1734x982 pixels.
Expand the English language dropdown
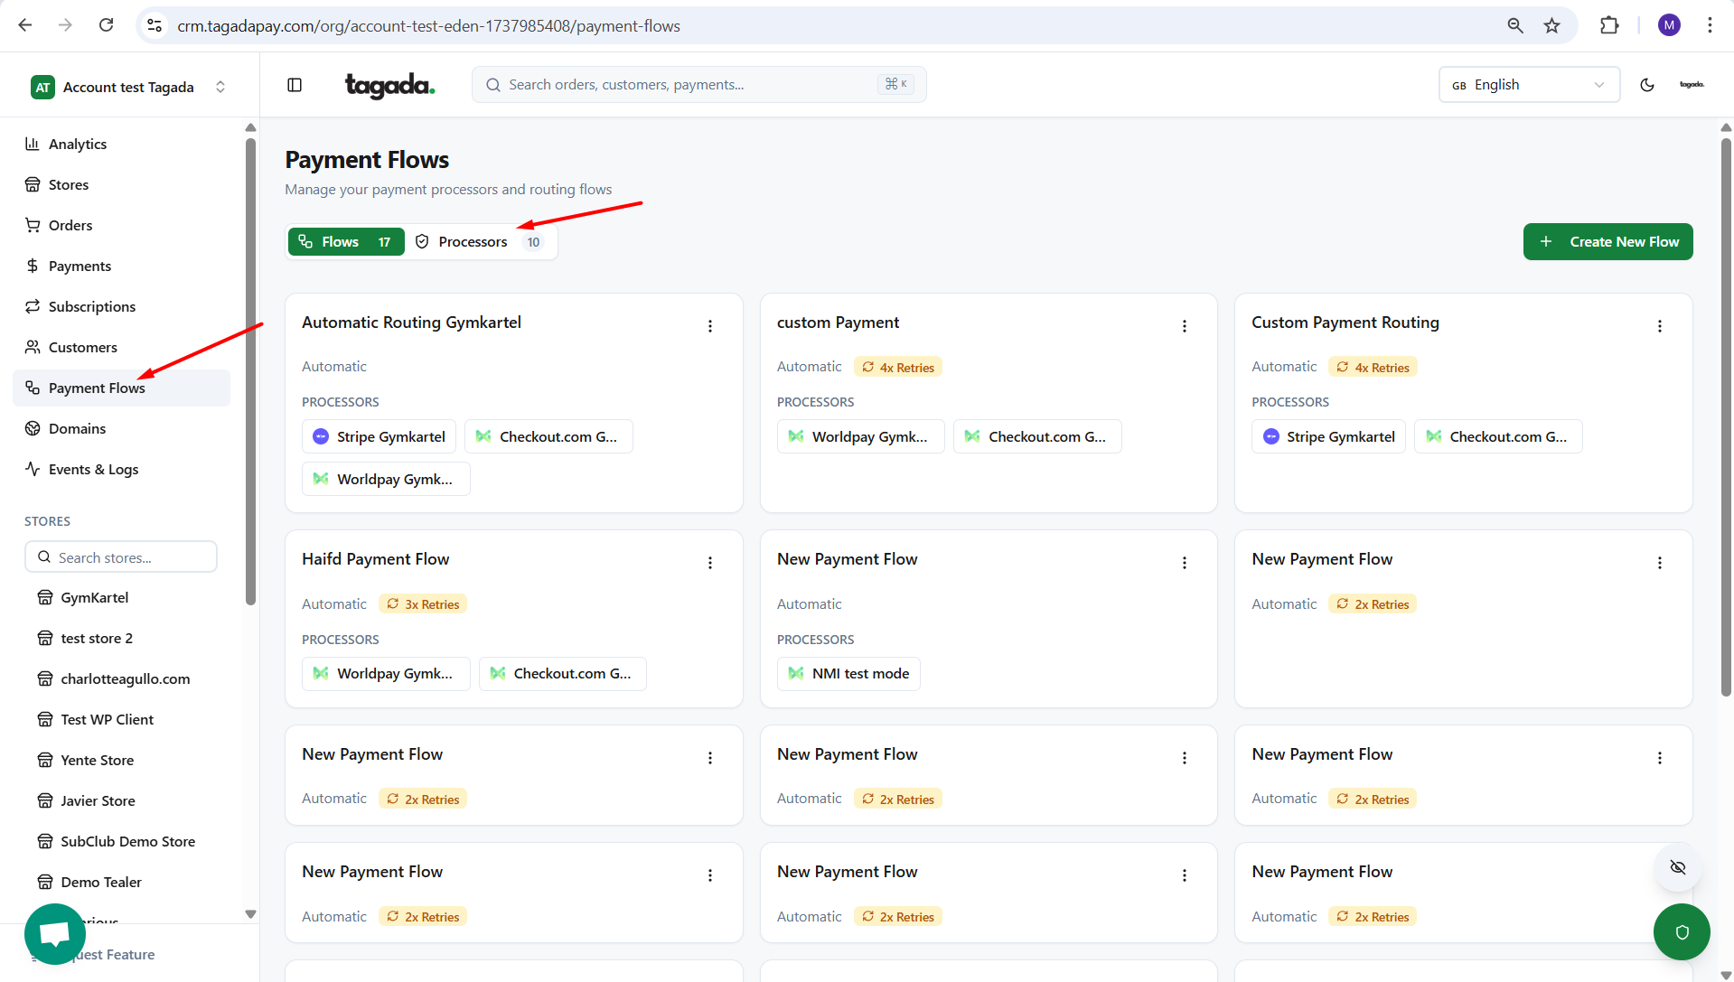tap(1529, 85)
